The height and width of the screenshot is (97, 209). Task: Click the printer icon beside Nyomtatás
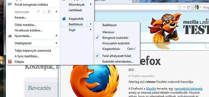10,36
